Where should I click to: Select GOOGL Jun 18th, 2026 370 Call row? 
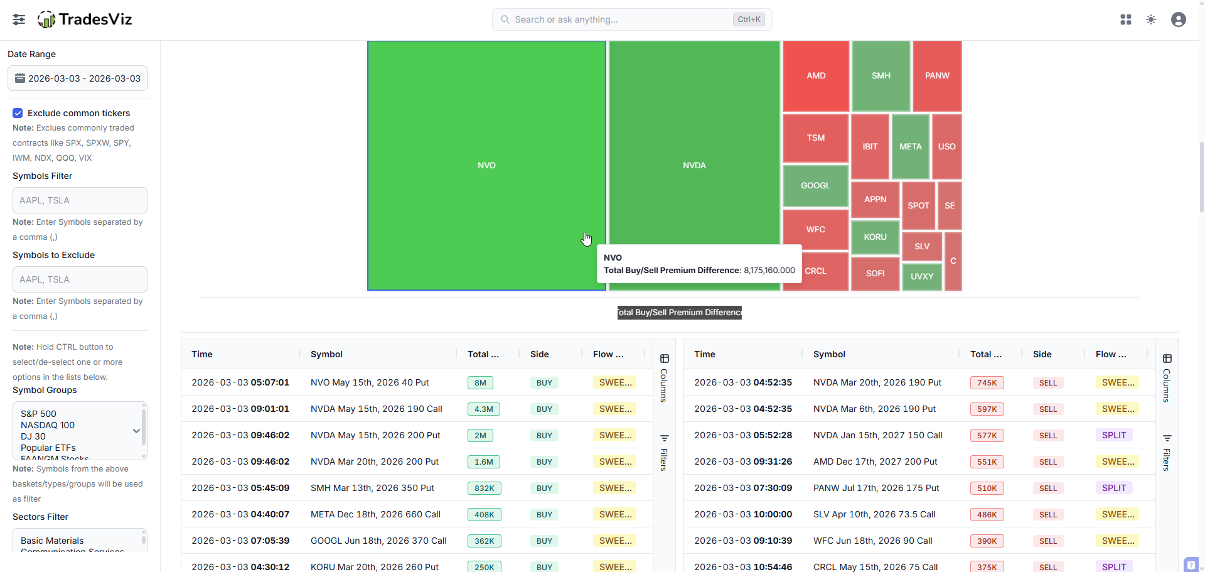pos(417,541)
